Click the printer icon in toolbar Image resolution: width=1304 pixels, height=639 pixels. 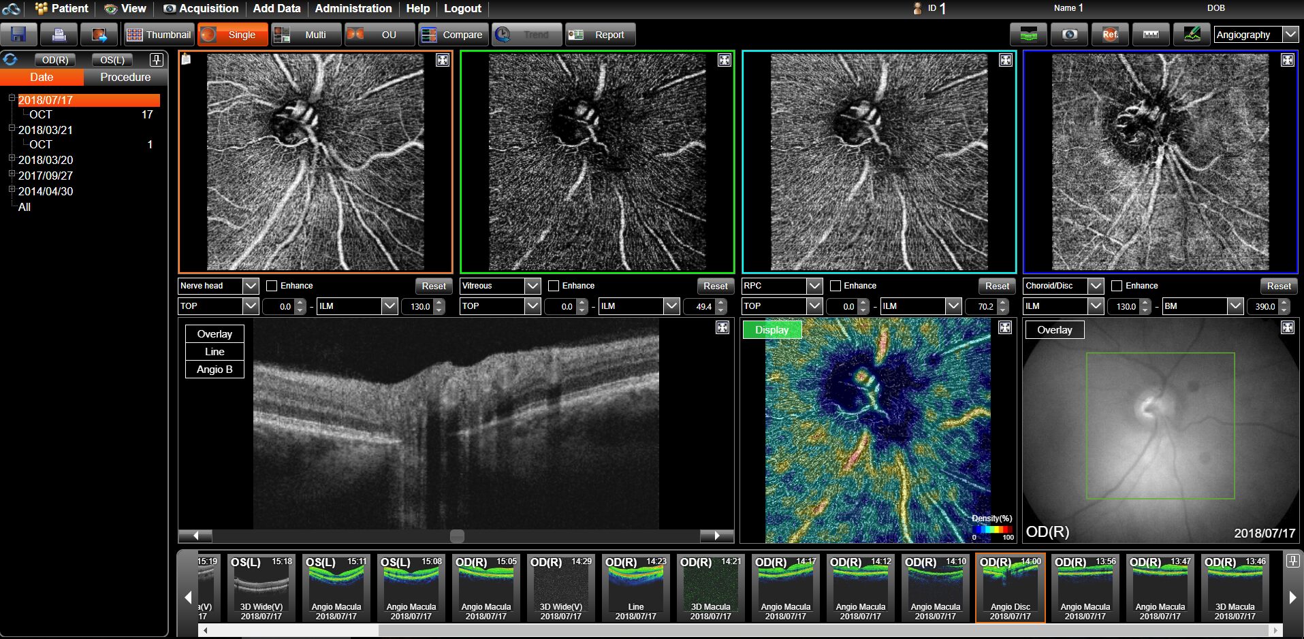(x=59, y=35)
